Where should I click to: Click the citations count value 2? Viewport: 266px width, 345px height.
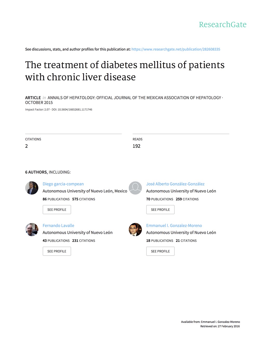point(26,146)
